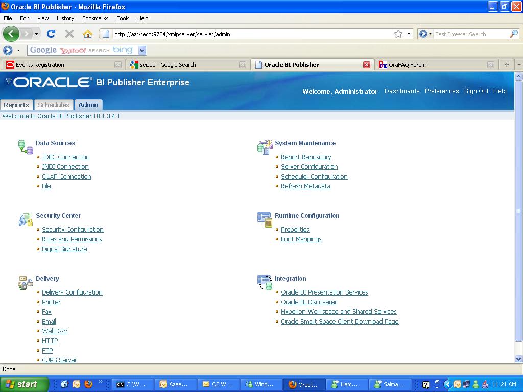
Task: Switch to C:\W... command prompt taskbar item
Action: [132, 384]
